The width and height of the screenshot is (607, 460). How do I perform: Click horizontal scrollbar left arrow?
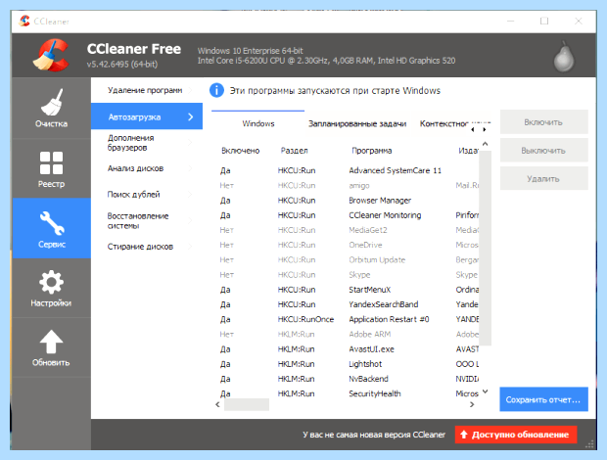click(217, 404)
